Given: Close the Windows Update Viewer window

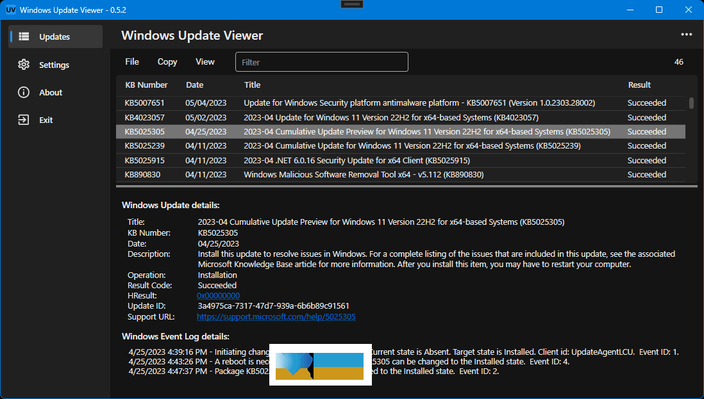Looking at the screenshot, I should click(688, 10).
